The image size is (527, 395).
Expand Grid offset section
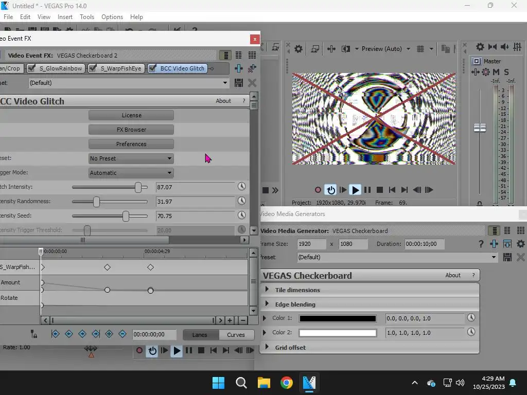click(x=267, y=347)
